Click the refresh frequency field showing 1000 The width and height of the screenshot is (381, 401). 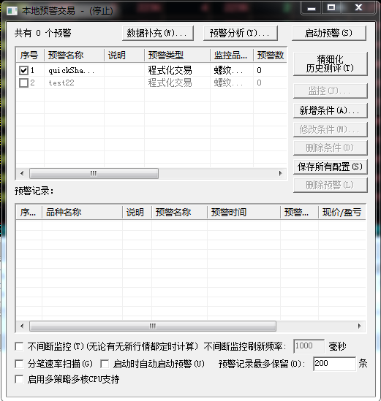click(x=309, y=346)
